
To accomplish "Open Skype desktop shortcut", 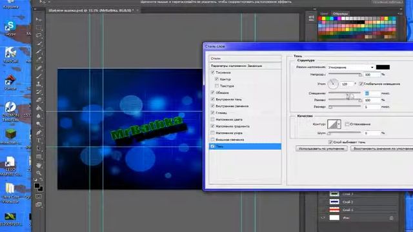I will tap(10, 28).
